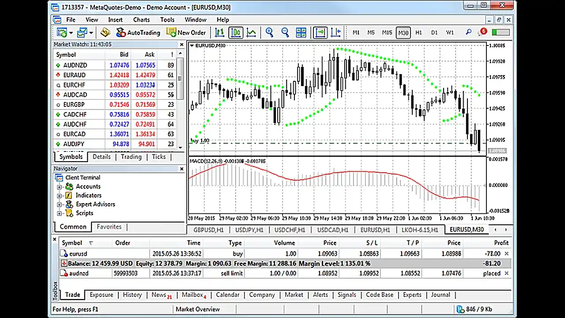
Task: Click the green connection status indicator
Action: click(501, 32)
